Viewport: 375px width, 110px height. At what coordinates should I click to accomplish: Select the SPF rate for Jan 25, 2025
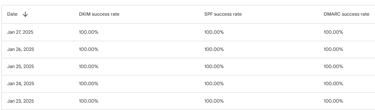pos(214,67)
